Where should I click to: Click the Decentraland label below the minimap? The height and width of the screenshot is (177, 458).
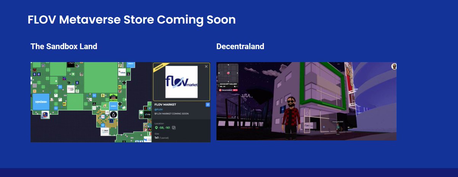(x=228, y=90)
